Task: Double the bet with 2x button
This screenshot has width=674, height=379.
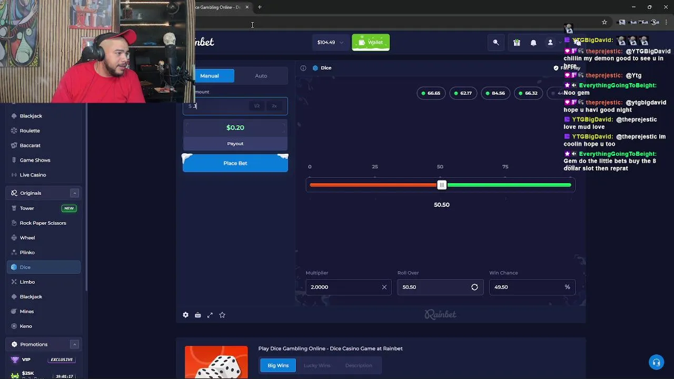Action: pos(274,106)
